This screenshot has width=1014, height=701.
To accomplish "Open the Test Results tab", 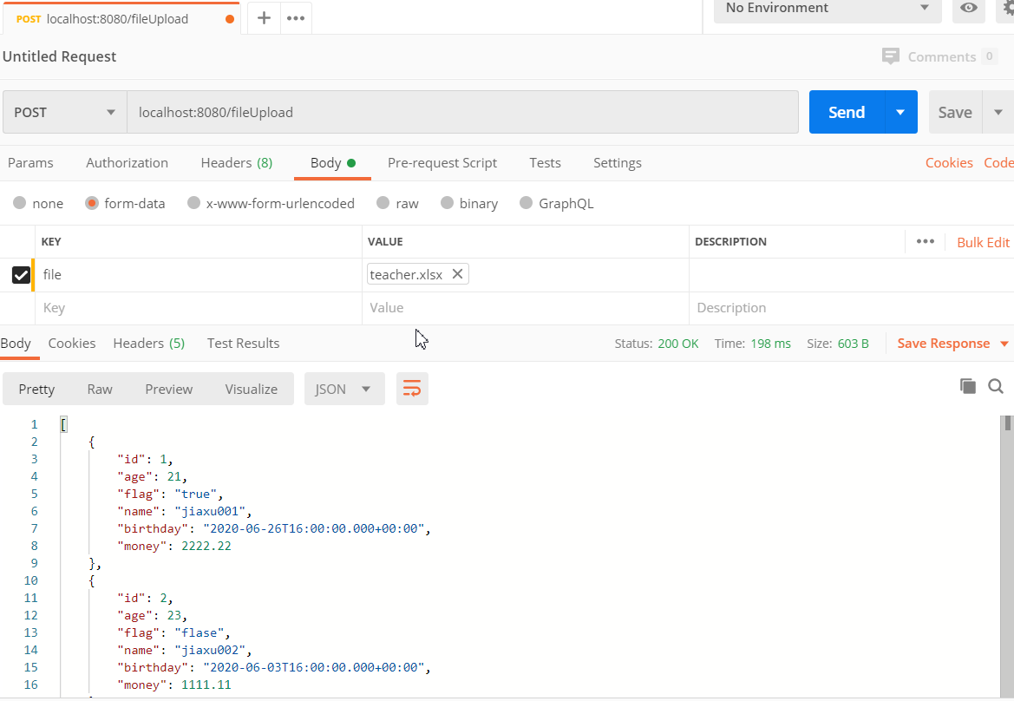I will [243, 344].
